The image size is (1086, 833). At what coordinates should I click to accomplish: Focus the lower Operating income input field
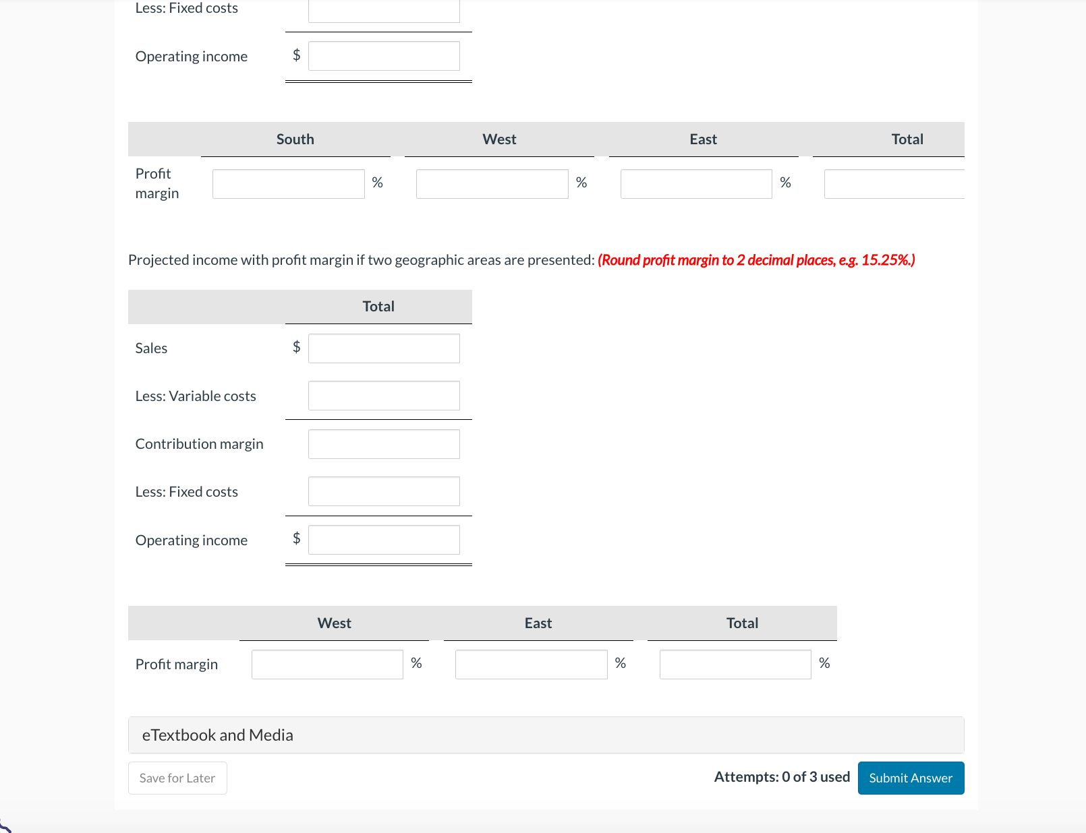pos(384,540)
